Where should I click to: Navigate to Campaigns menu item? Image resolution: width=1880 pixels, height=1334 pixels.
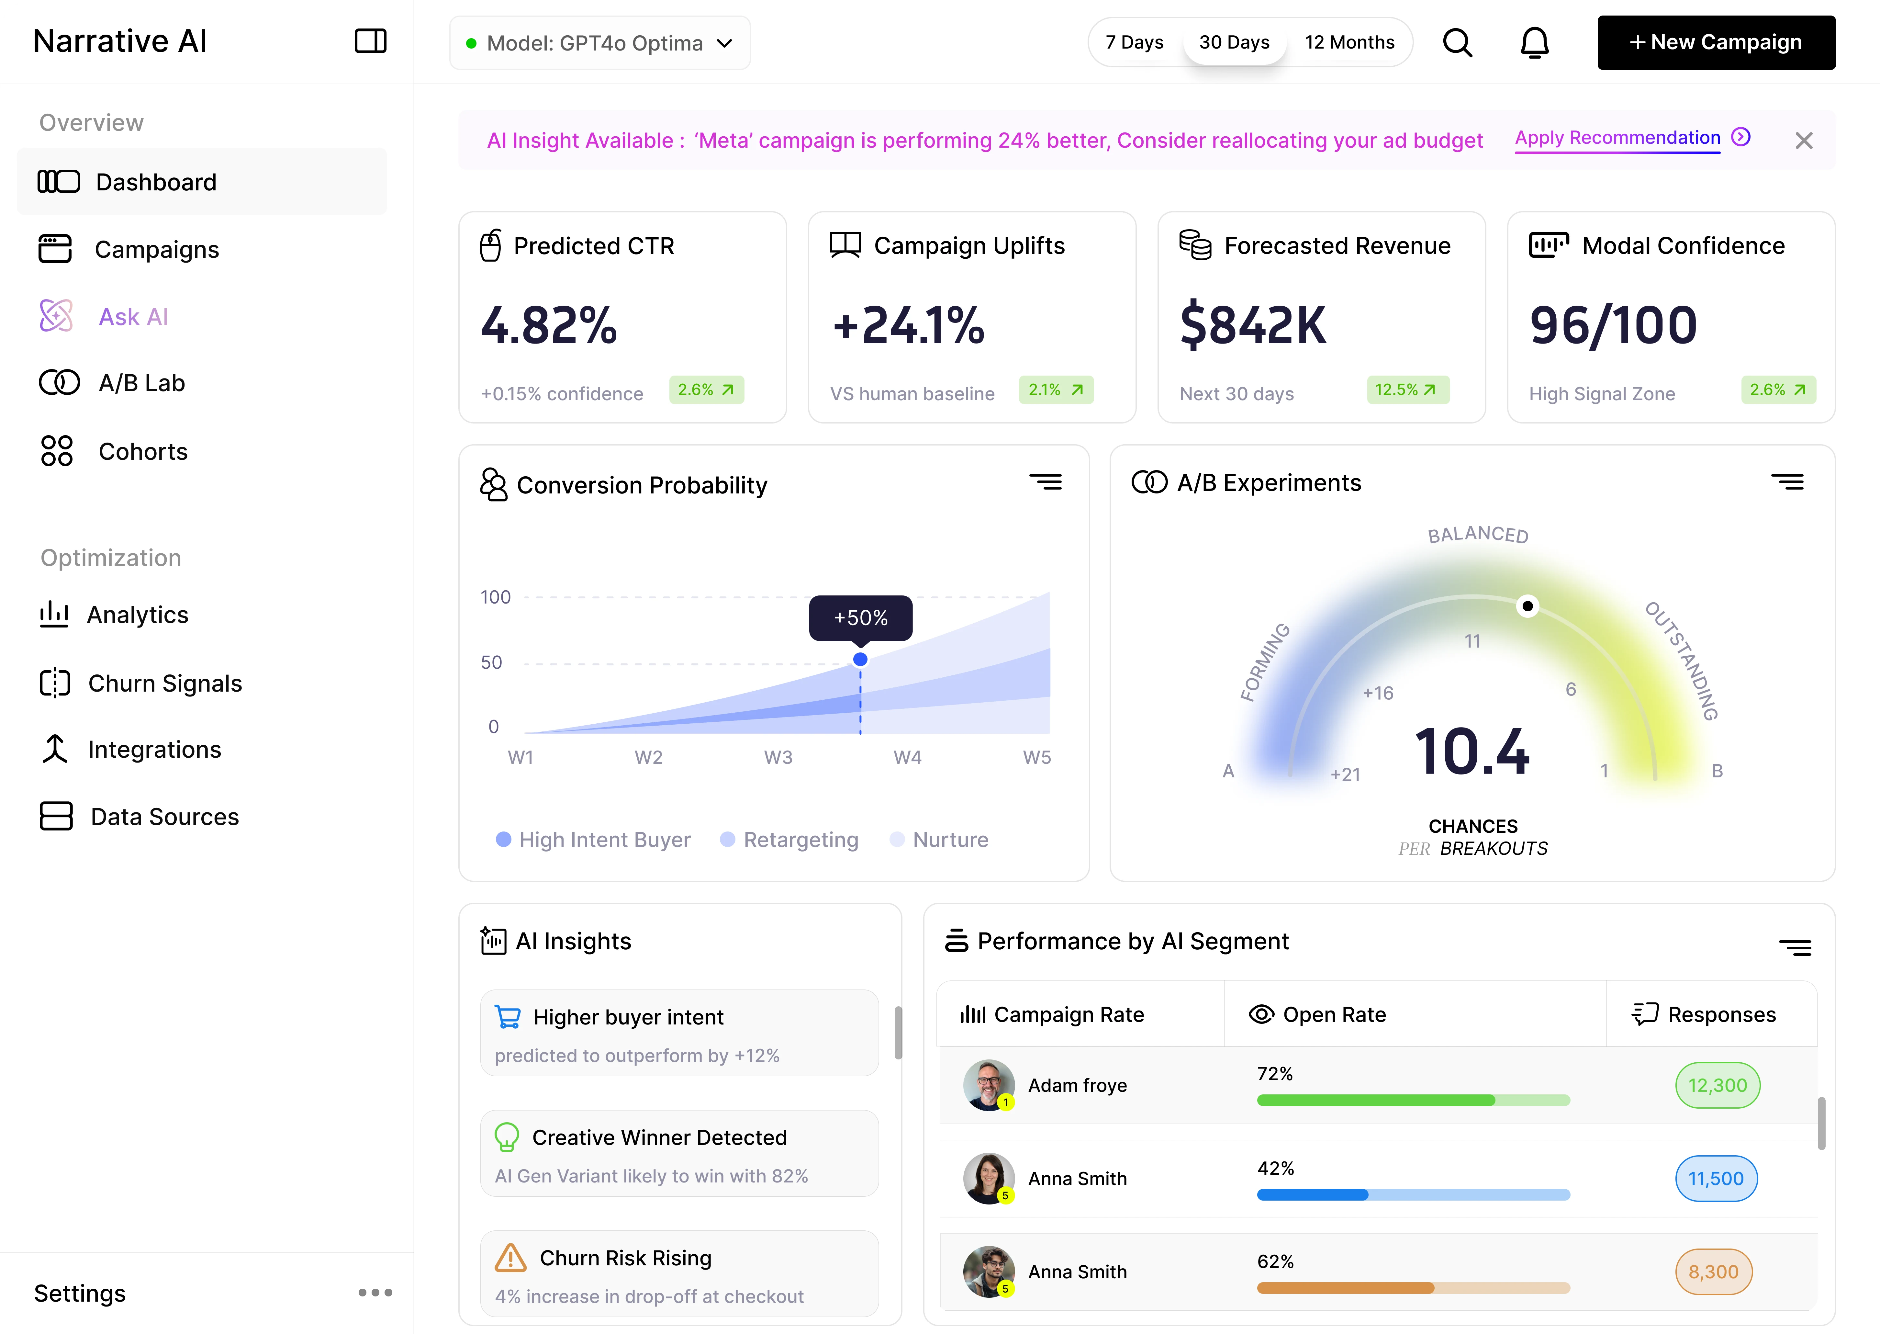pos(156,249)
